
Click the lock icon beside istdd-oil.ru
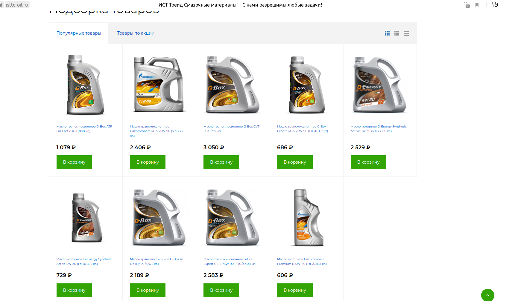coord(1,5)
